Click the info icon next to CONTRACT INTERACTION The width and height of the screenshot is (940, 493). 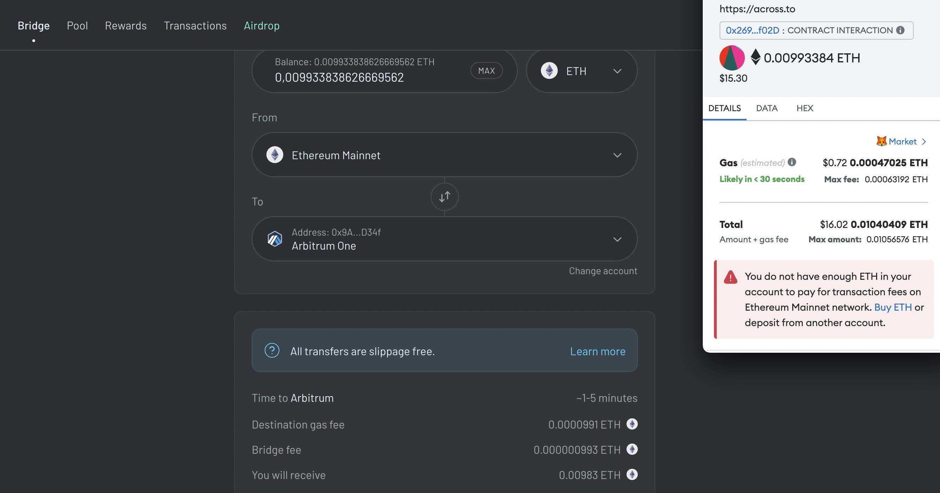coord(901,30)
